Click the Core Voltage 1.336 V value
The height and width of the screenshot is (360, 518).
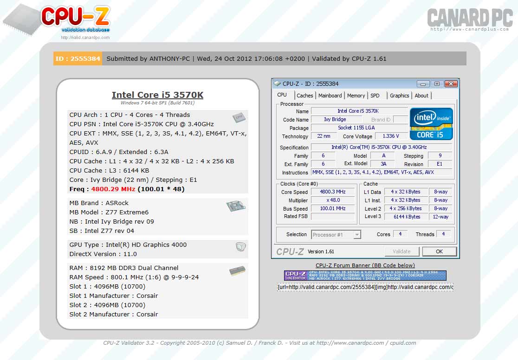[x=391, y=136]
